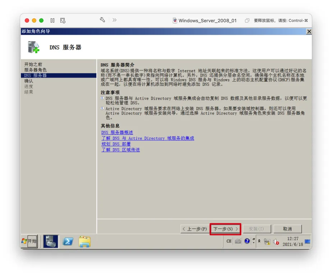This screenshot has height=276, width=332.
Task: Launch PowerShell from the taskbar
Action: (x=68, y=241)
